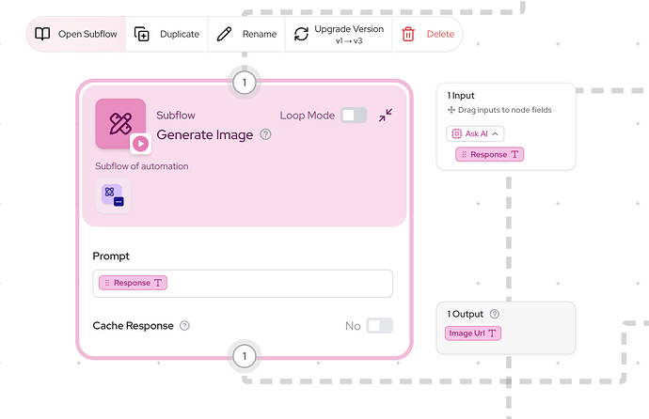This screenshot has width=649, height=419.
Task: Click the Response tag in the Input panel
Action: point(490,155)
